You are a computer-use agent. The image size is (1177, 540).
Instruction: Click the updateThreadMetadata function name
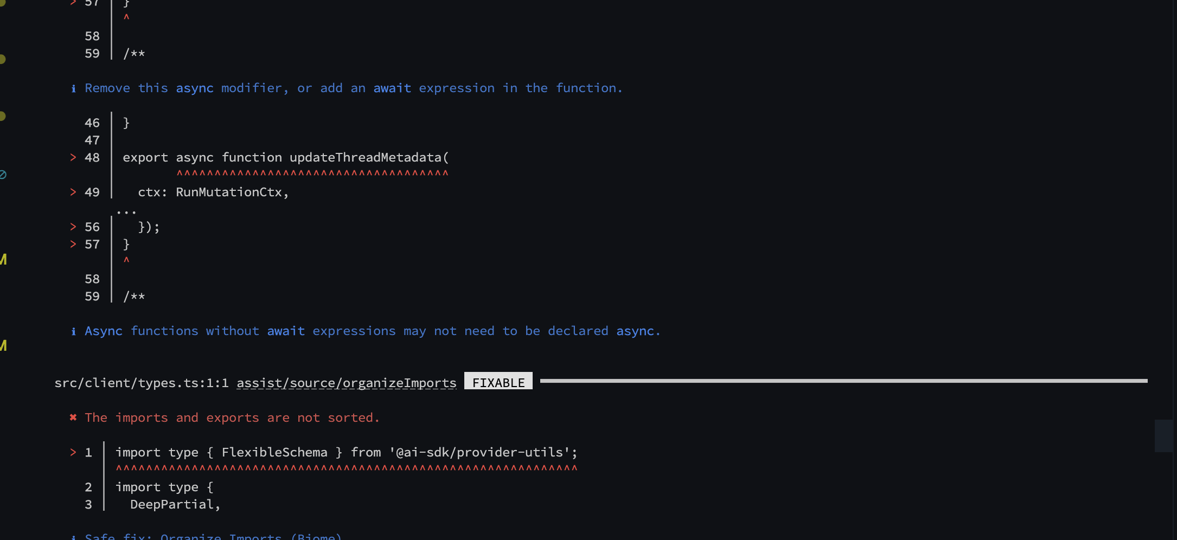click(x=366, y=157)
